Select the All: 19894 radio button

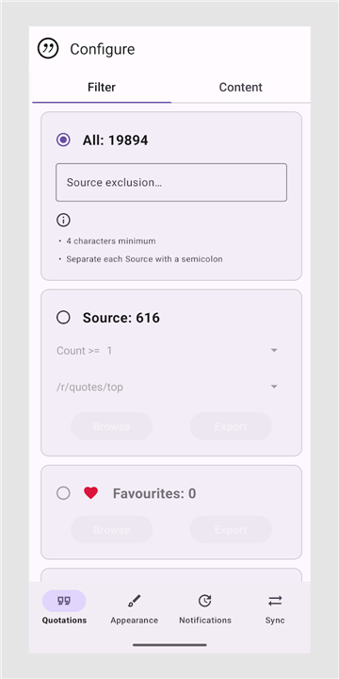click(x=64, y=140)
